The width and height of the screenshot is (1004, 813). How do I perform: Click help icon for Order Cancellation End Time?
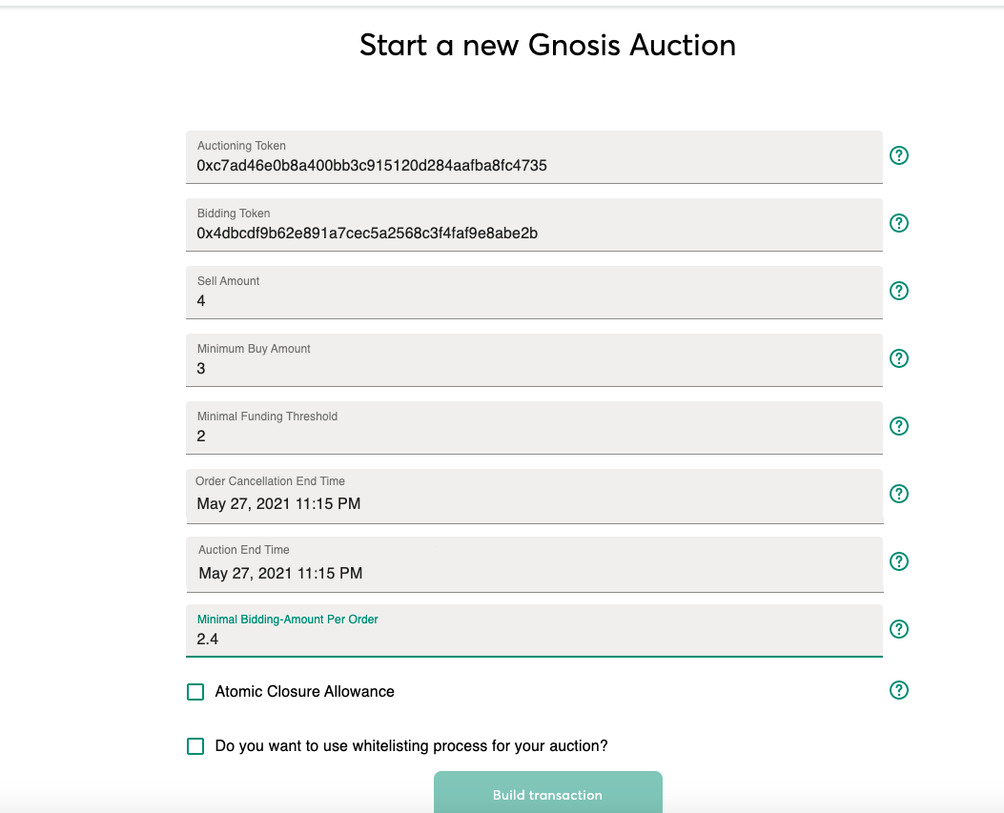(898, 494)
